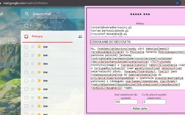Click the ***** *** heading in pink panel
The width and height of the screenshot is (185, 115).
point(140,14)
